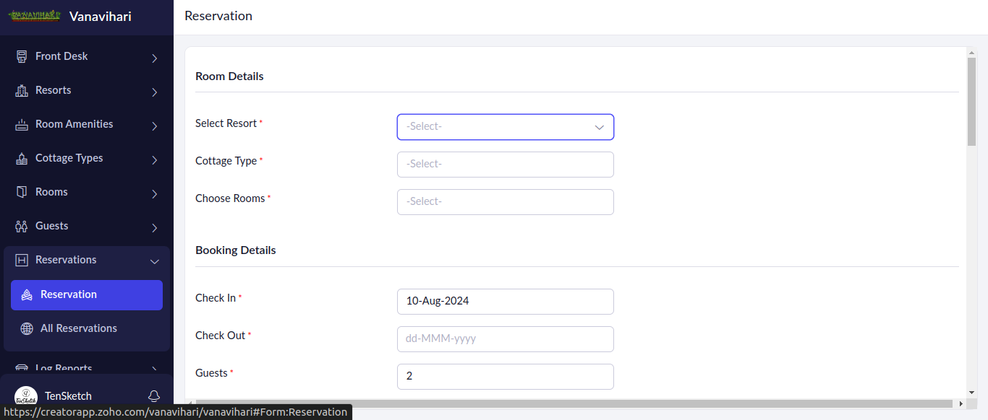This screenshot has height=420, width=988.
Task: Click the Reservations bed icon
Action: pyautogui.click(x=22, y=260)
